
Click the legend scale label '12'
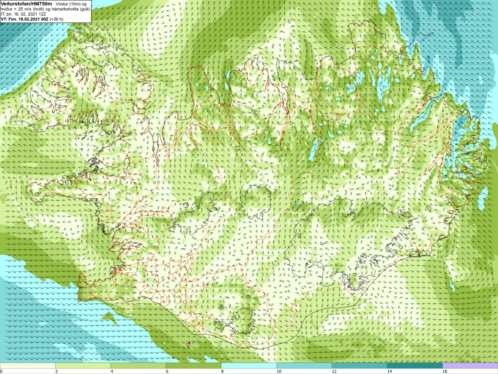(334, 371)
